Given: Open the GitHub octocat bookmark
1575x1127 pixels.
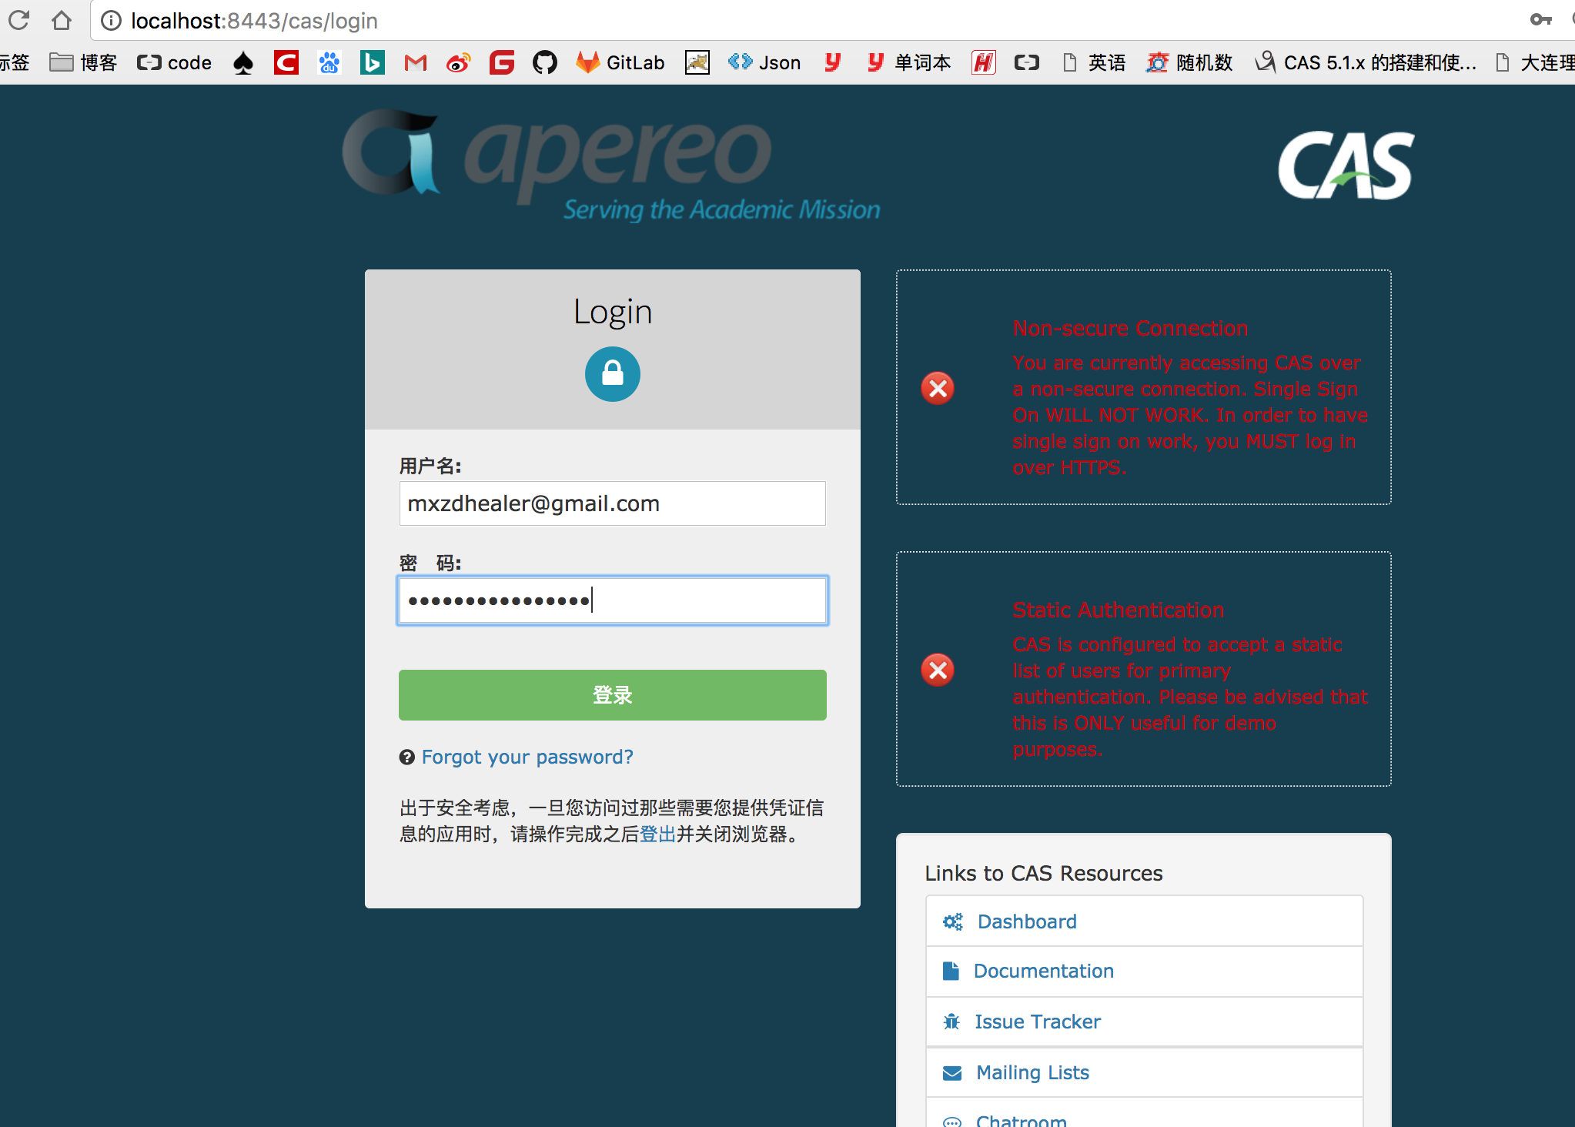Looking at the screenshot, I should (544, 62).
